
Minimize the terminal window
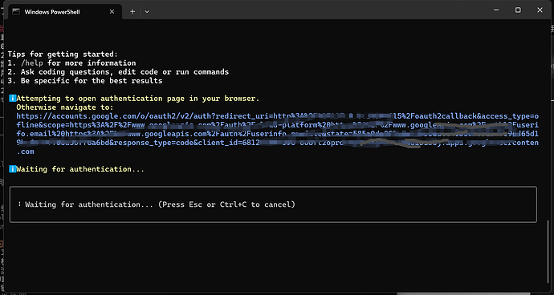tap(496, 10)
